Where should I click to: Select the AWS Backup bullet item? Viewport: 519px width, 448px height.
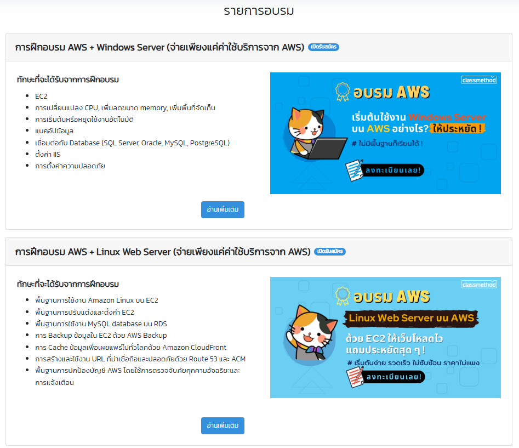tap(101, 336)
